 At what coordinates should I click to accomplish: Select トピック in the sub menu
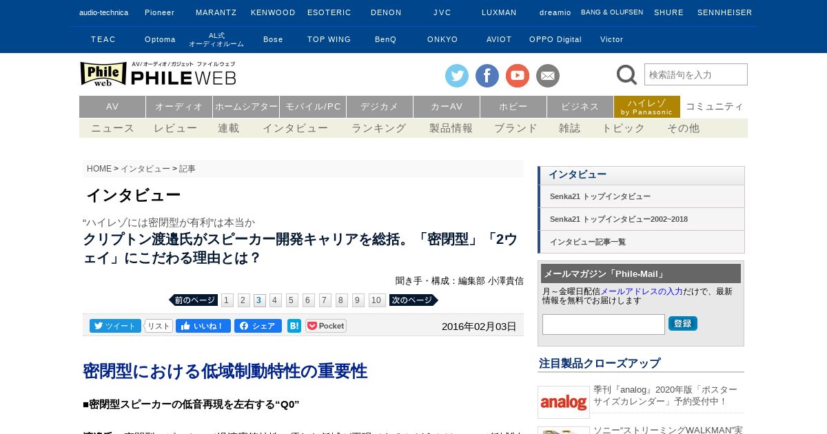pos(624,128)
